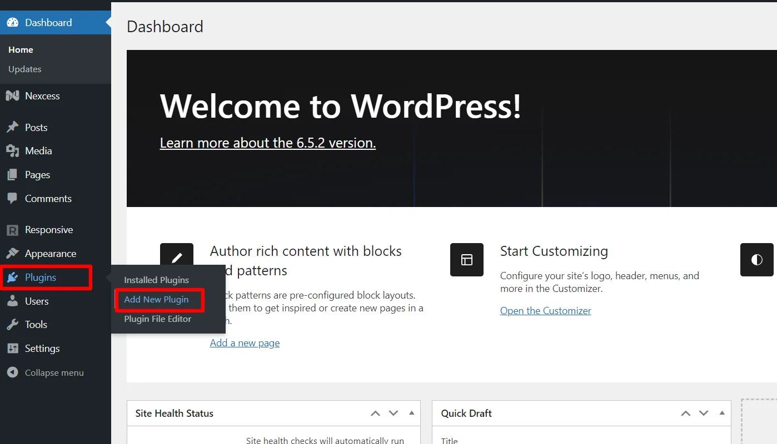Viewport: 777px width, 444px height.
Task: Toggle the Site Health Status panel triangle
Action: tap(411, 413)
